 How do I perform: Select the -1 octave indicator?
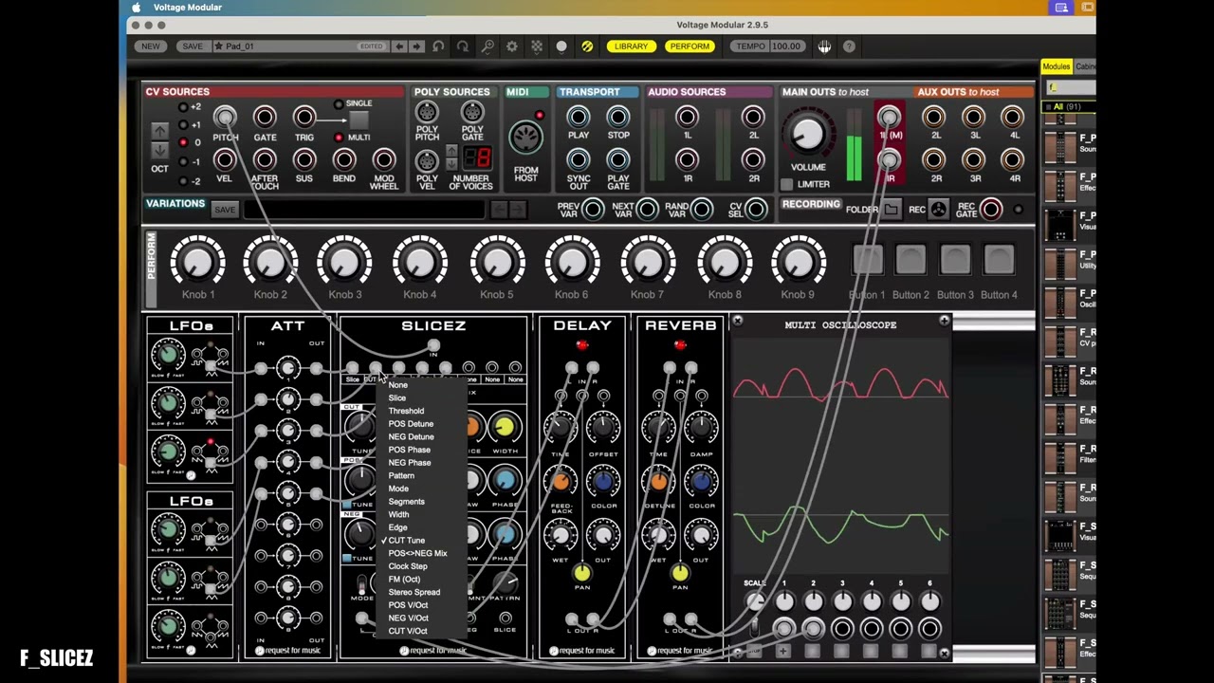click(184, 162)
